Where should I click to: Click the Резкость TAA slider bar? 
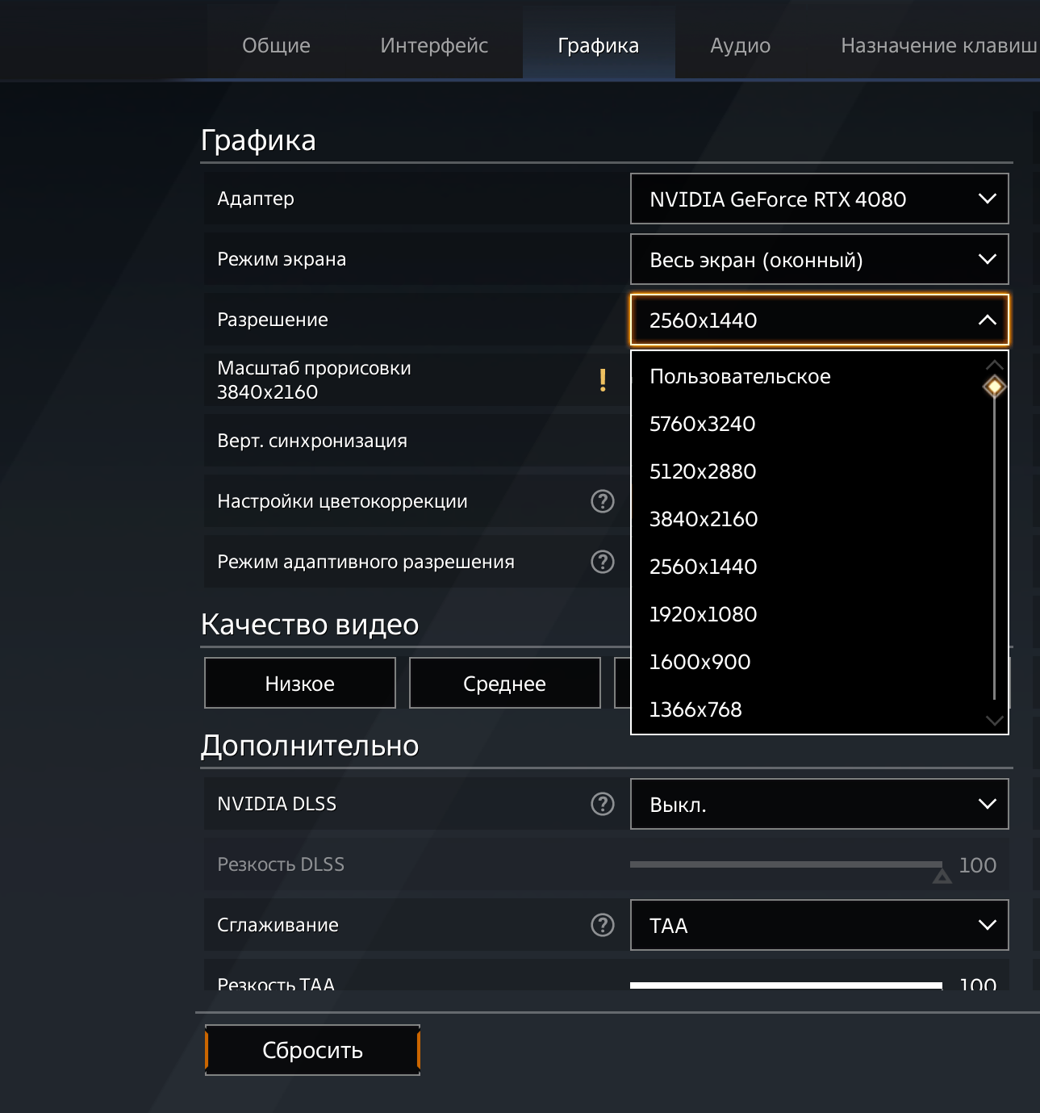786,985
